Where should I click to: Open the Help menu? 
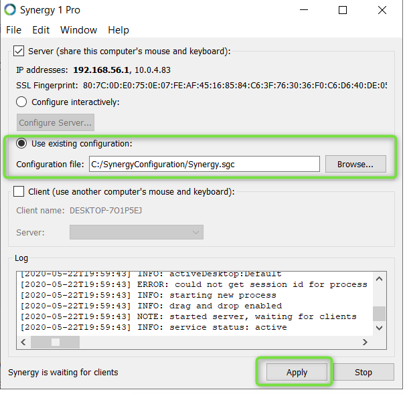pos(118,30)
